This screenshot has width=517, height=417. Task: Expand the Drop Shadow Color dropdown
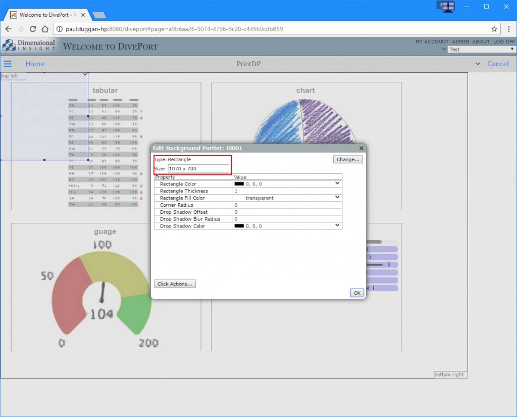tap(338, 225)
